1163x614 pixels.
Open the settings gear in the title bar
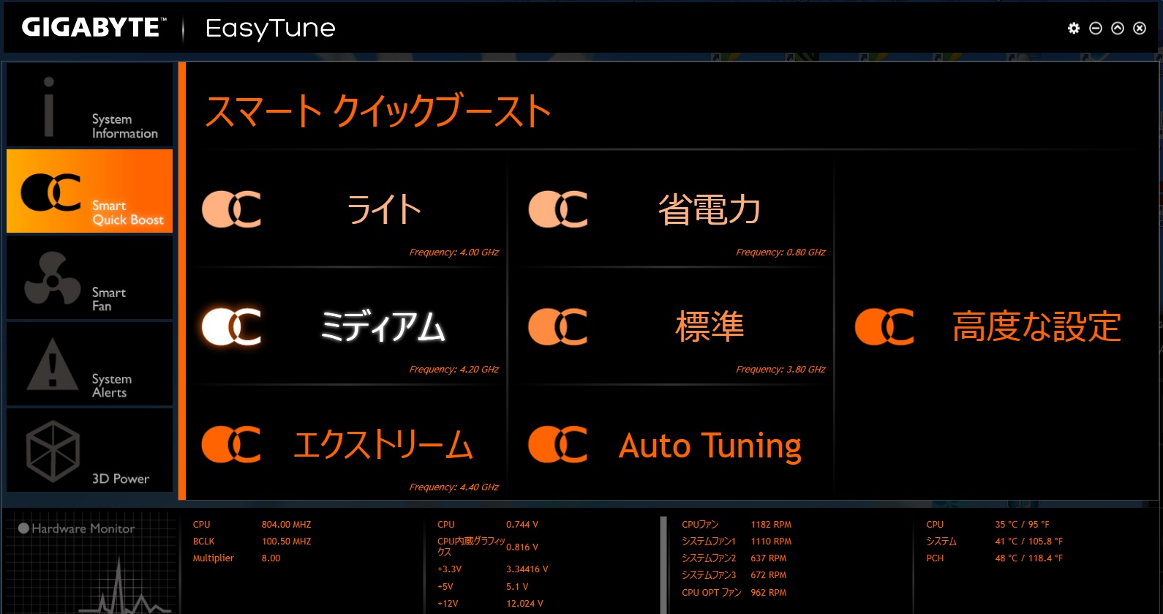[1073, 28]
